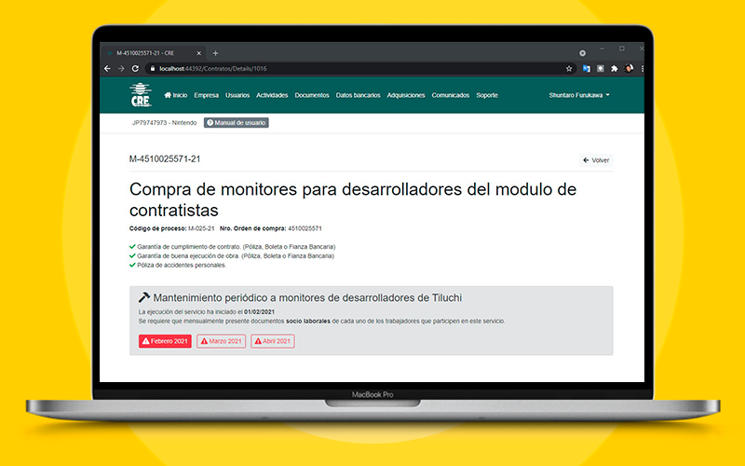Select the Febrero 2021 warning button
The image size is (745, 466).
pos(165,341)
